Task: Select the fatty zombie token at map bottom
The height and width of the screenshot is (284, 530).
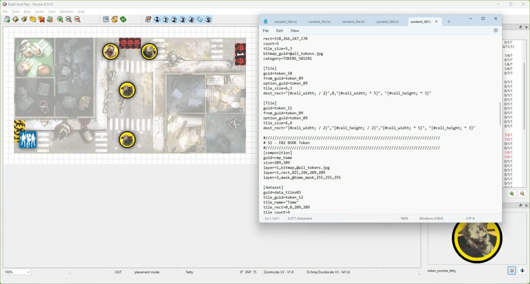Action: [127, 139]
